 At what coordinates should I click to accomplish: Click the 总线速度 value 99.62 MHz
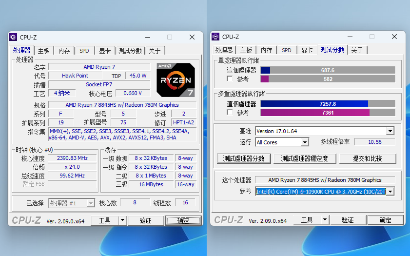(73, 176)
